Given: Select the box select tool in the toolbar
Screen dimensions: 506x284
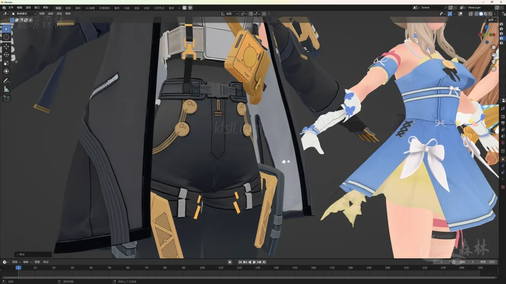Looking at the screenshot, I should pos(6,29).
